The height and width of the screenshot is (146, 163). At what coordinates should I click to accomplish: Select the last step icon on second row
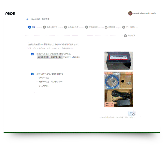125,36
